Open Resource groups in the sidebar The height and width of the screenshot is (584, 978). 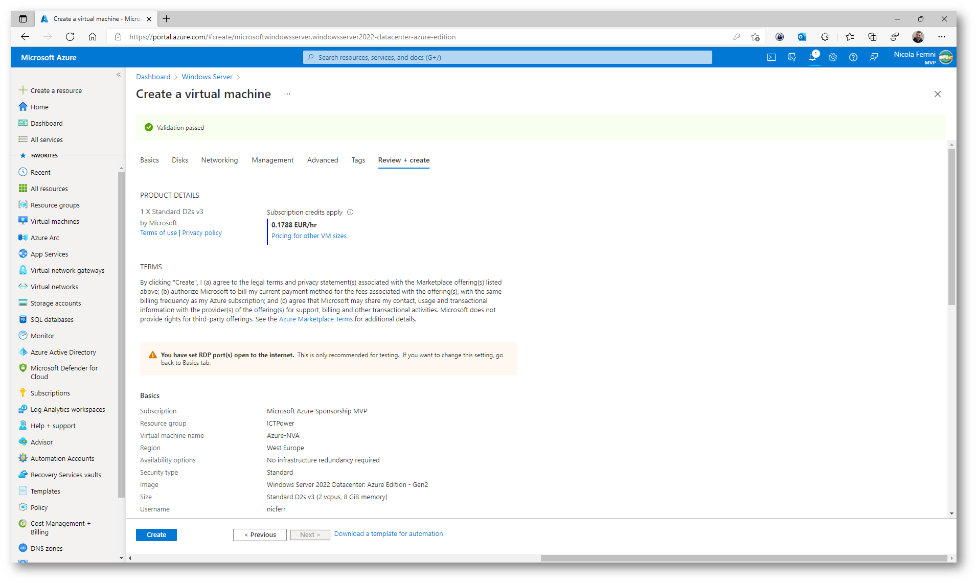pos(55,205)
